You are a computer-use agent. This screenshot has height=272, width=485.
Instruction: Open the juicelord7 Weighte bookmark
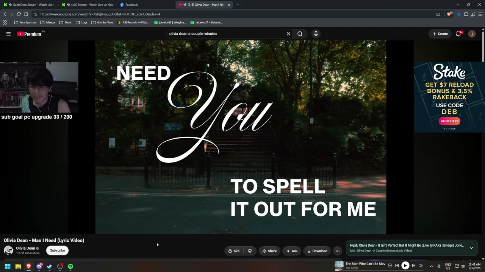[170, 22]
